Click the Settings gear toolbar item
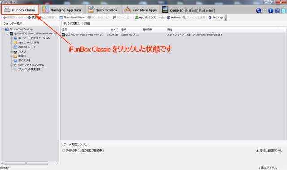 [x=216, y=17]
